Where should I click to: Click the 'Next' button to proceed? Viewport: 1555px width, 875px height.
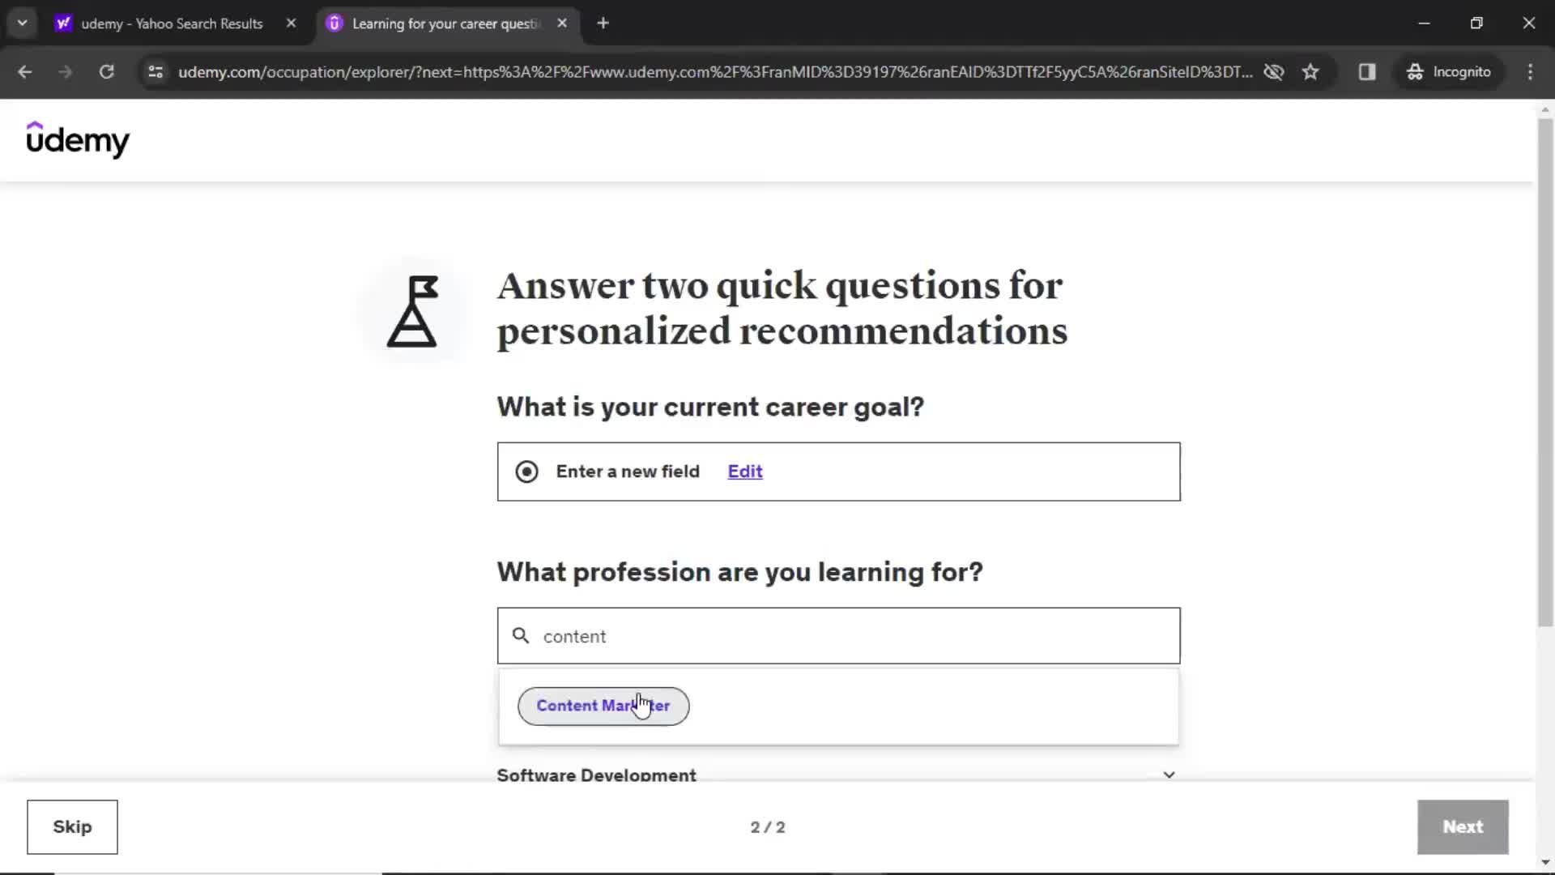(1463, 826)
